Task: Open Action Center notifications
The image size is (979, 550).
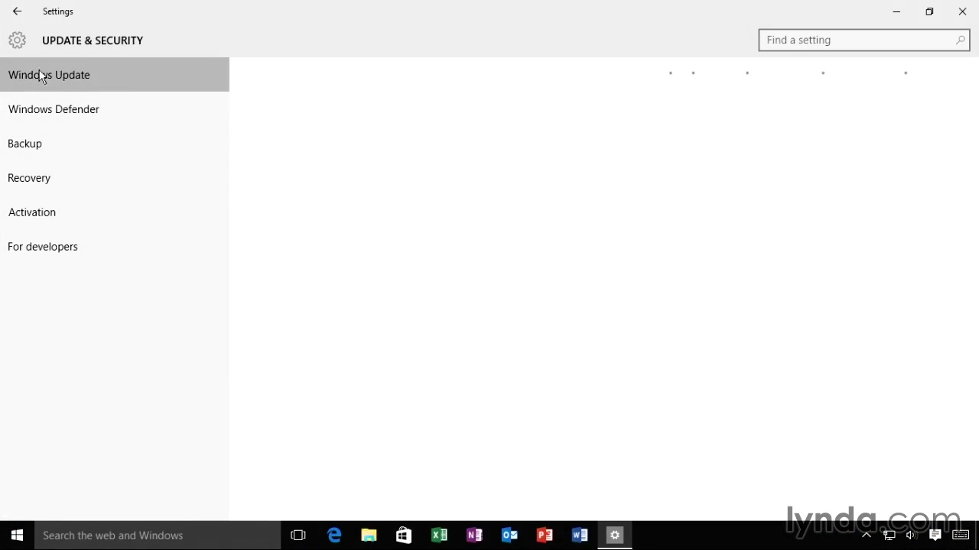Action: pyautogui.click(x=935, y=535)
